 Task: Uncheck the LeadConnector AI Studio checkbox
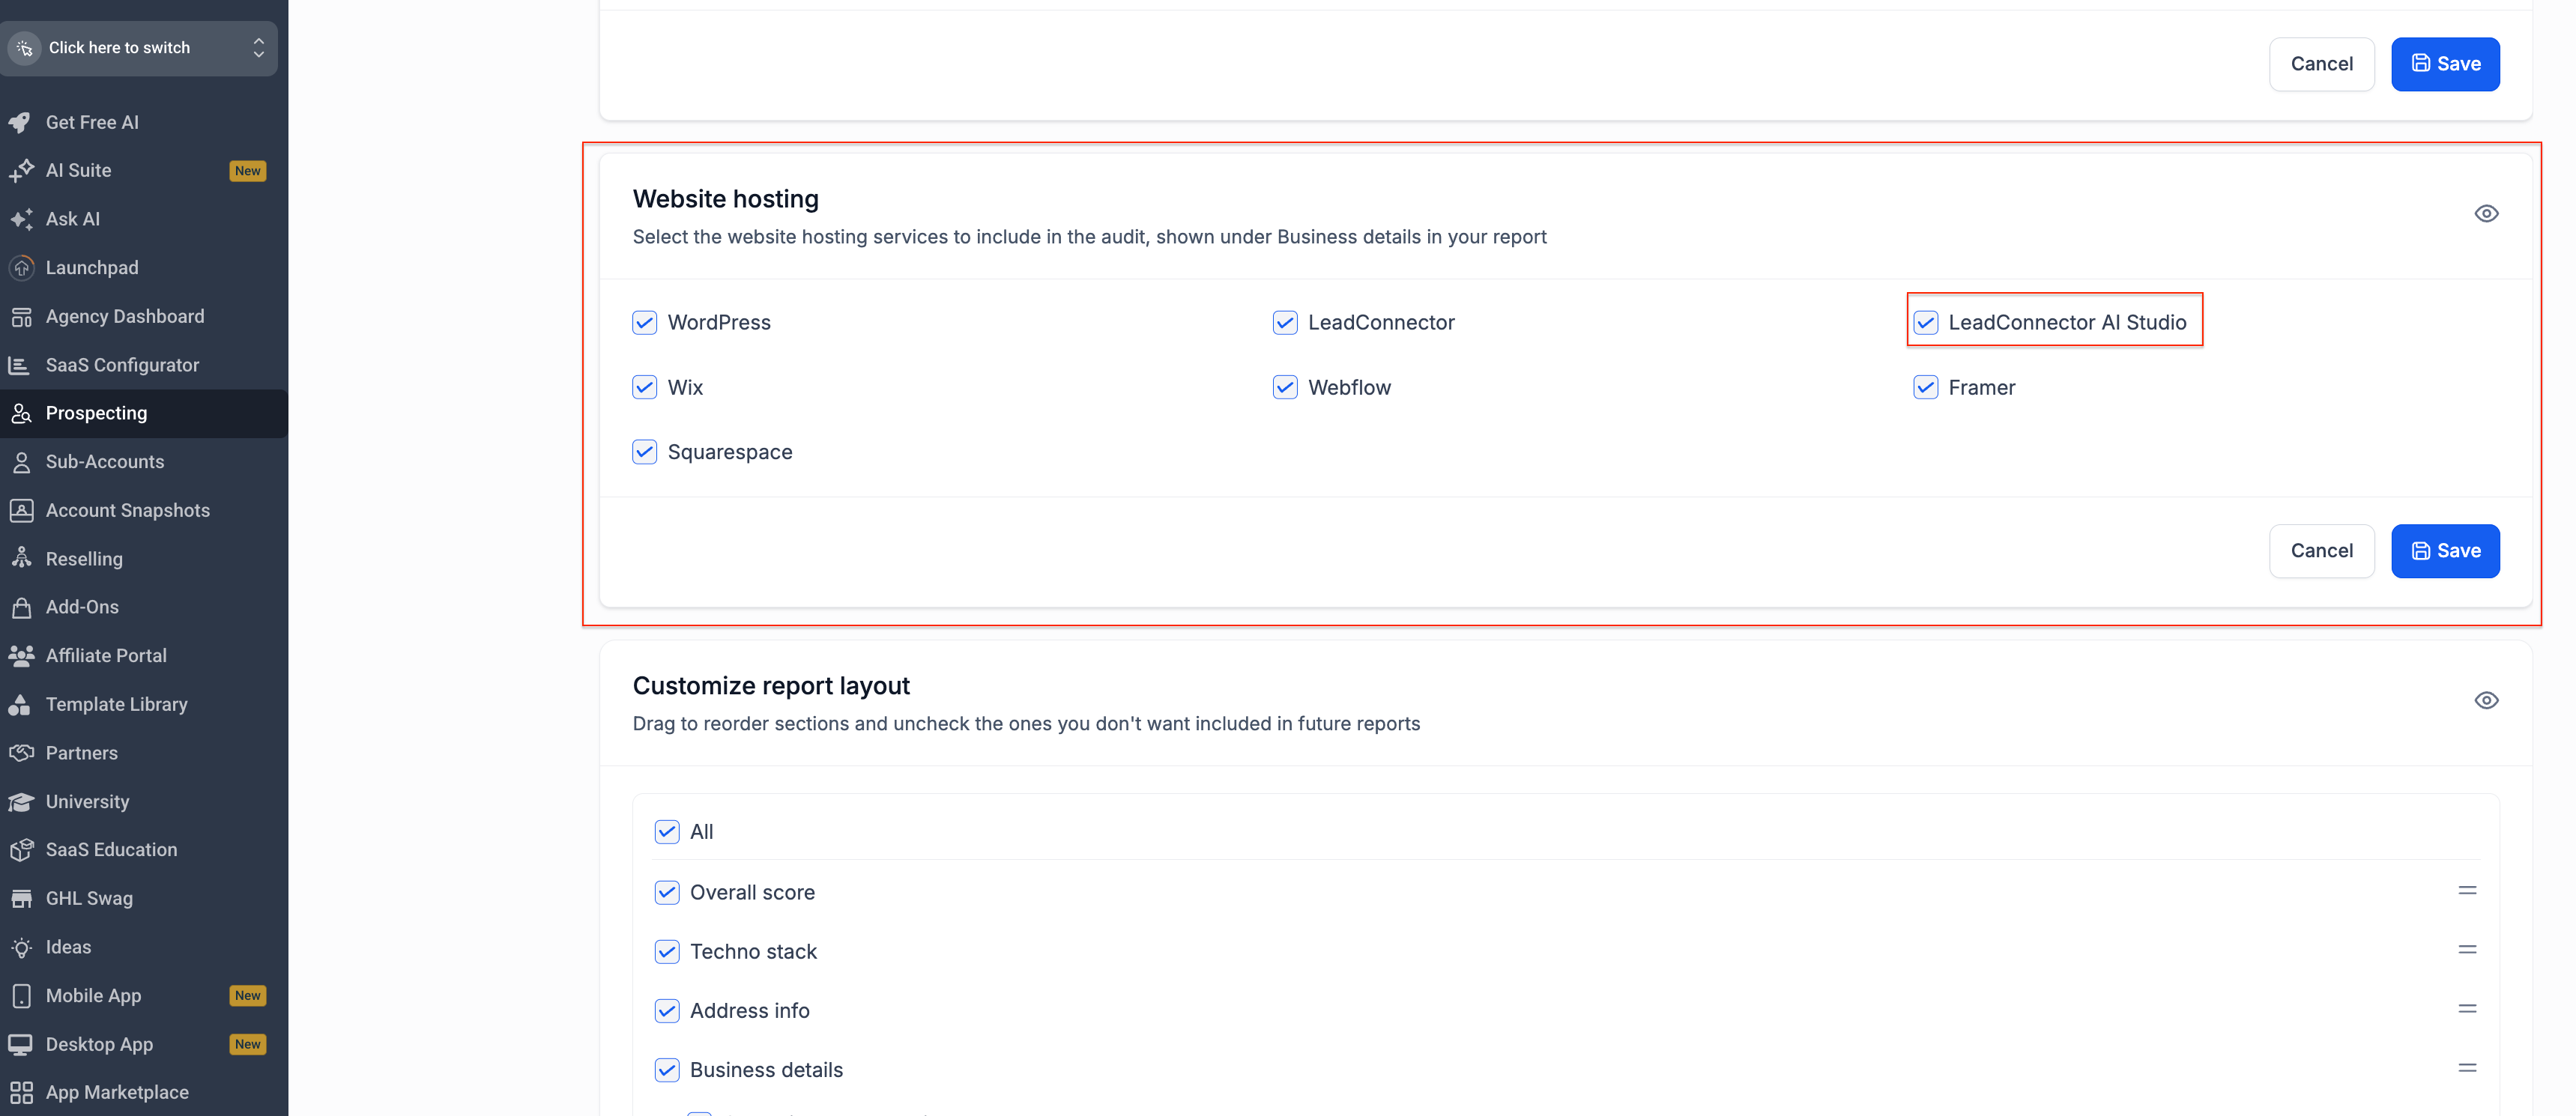[x=1926, y=322]
